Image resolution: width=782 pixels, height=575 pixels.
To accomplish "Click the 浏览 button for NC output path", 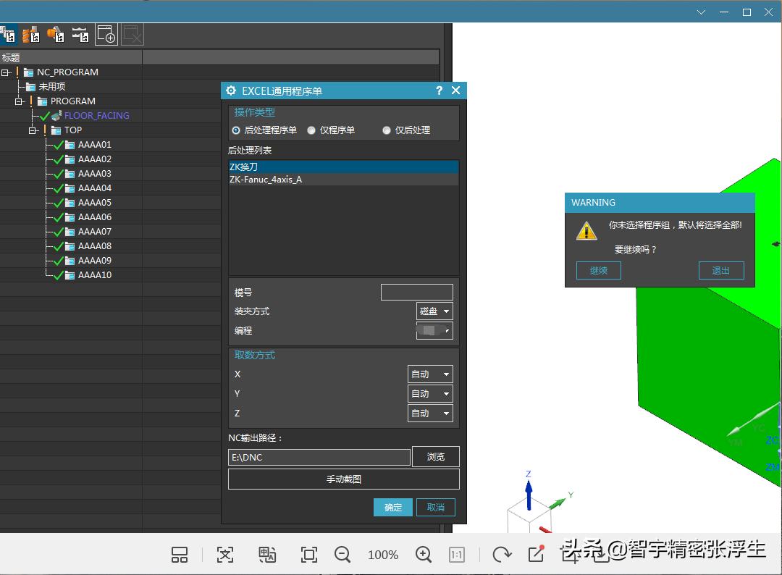I will (x=435, y=456).
